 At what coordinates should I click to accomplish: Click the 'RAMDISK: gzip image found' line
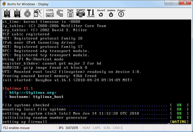pyautogui.click(x=45, y=67)
